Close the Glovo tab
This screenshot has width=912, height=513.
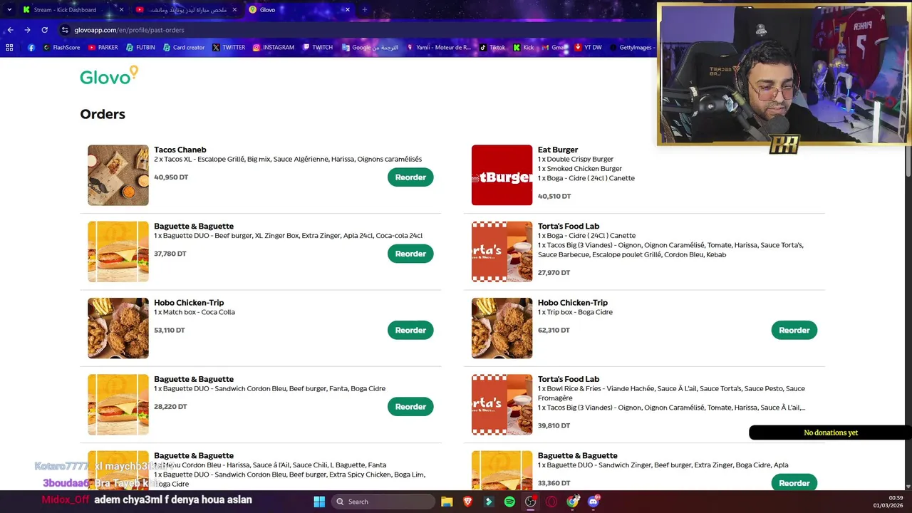coord(348,10)
